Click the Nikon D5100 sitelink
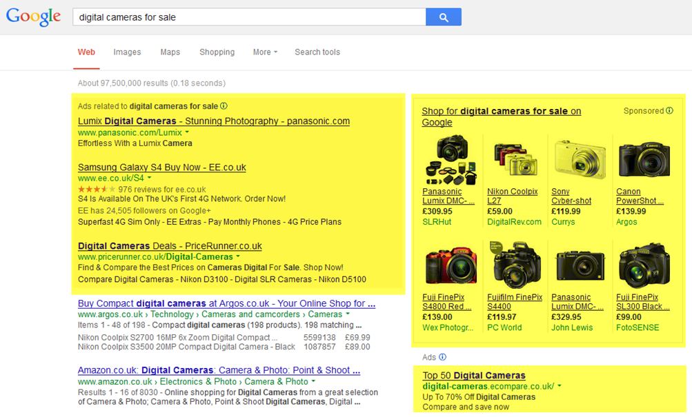 point(342,279)
